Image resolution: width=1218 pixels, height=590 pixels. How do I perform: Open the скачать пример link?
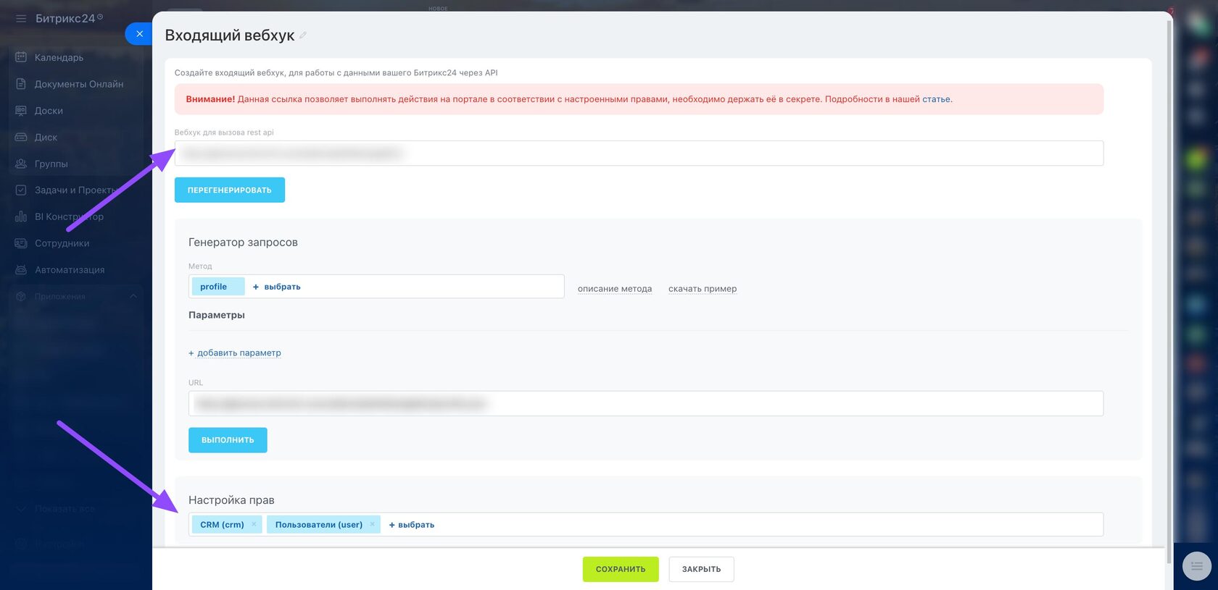[703, 289]
